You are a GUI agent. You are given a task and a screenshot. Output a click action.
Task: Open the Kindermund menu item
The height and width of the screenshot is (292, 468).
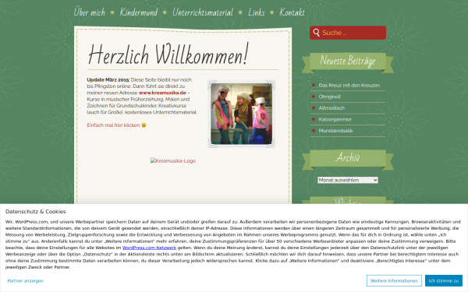click(x=139, y=12)
